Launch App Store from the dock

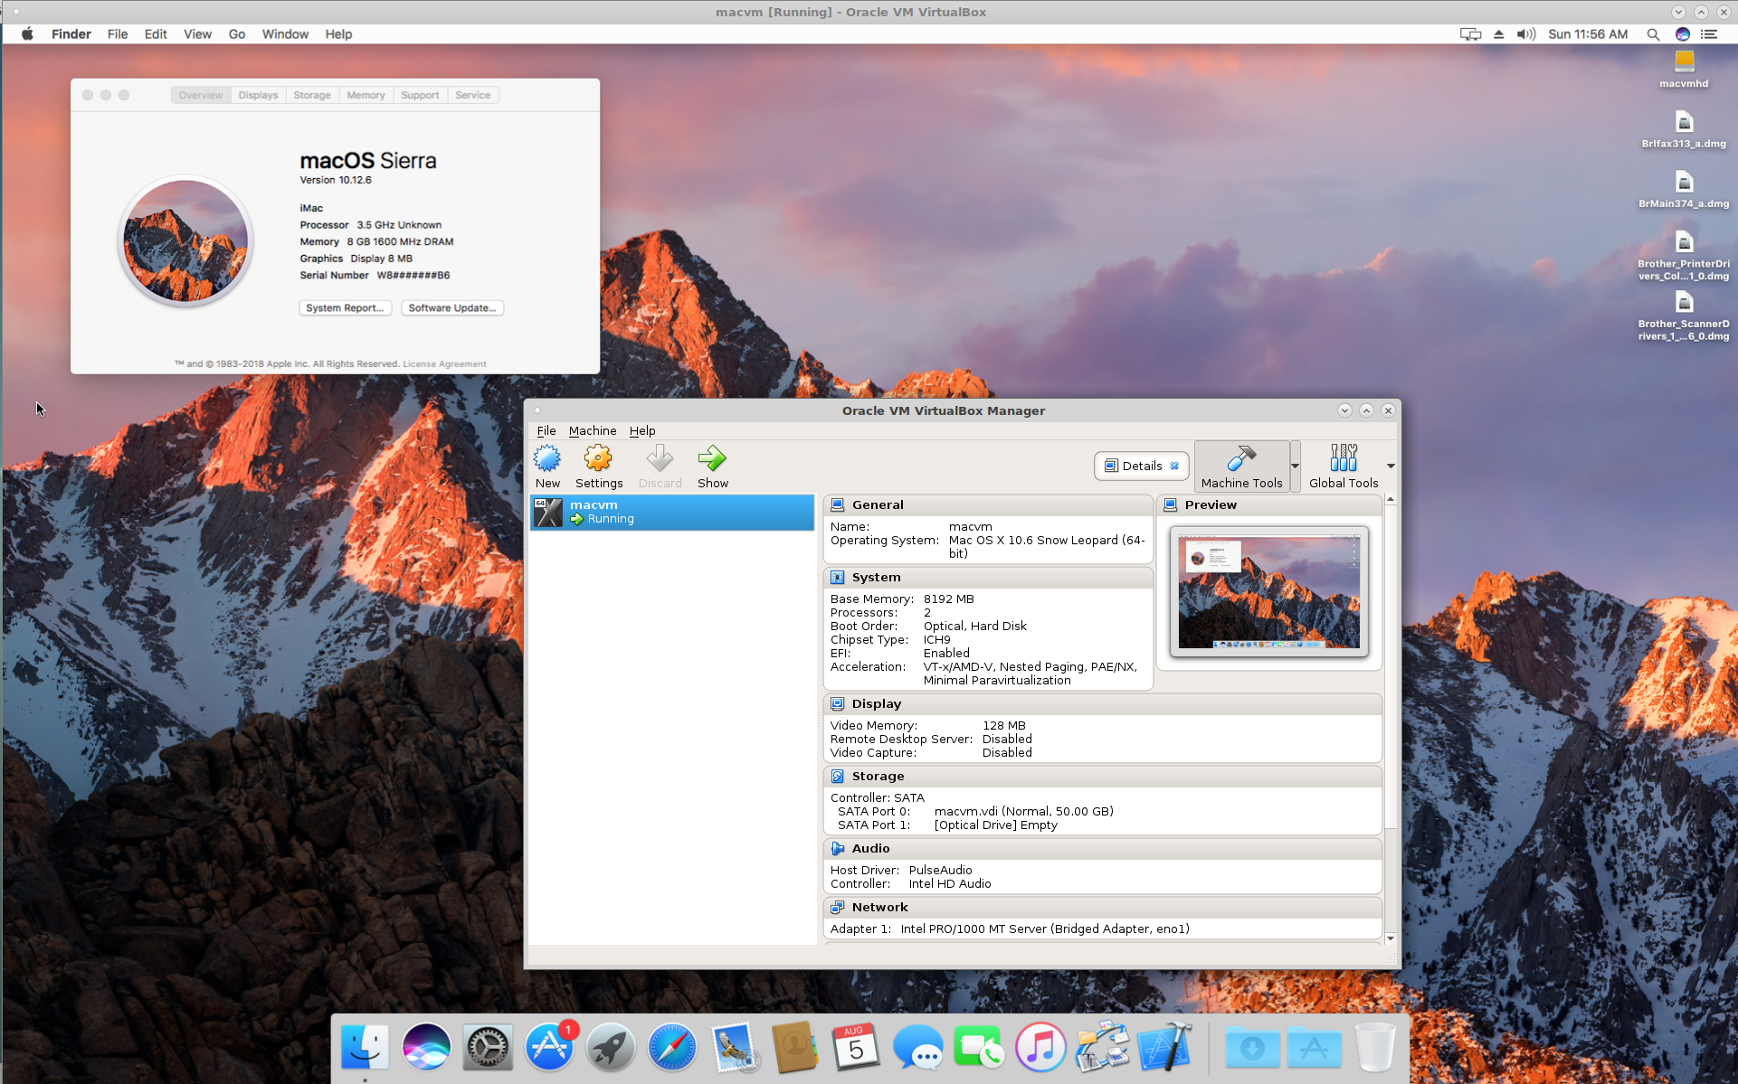coord(549,1049)
